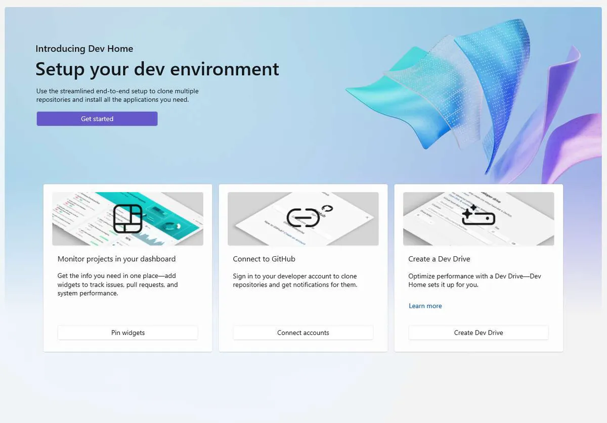607x423 pixels.
Task: Click the 'Connect to GitHub' card title
Action: [x=264, y=259]
